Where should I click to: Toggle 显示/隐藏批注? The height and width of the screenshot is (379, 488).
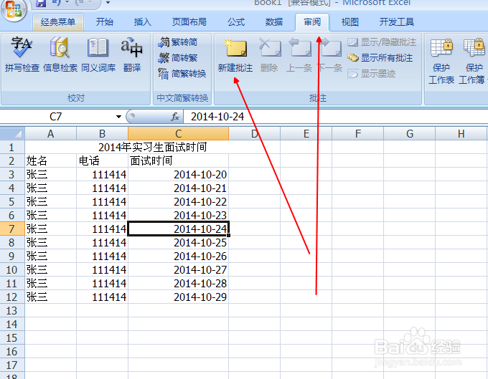[382, 42]
